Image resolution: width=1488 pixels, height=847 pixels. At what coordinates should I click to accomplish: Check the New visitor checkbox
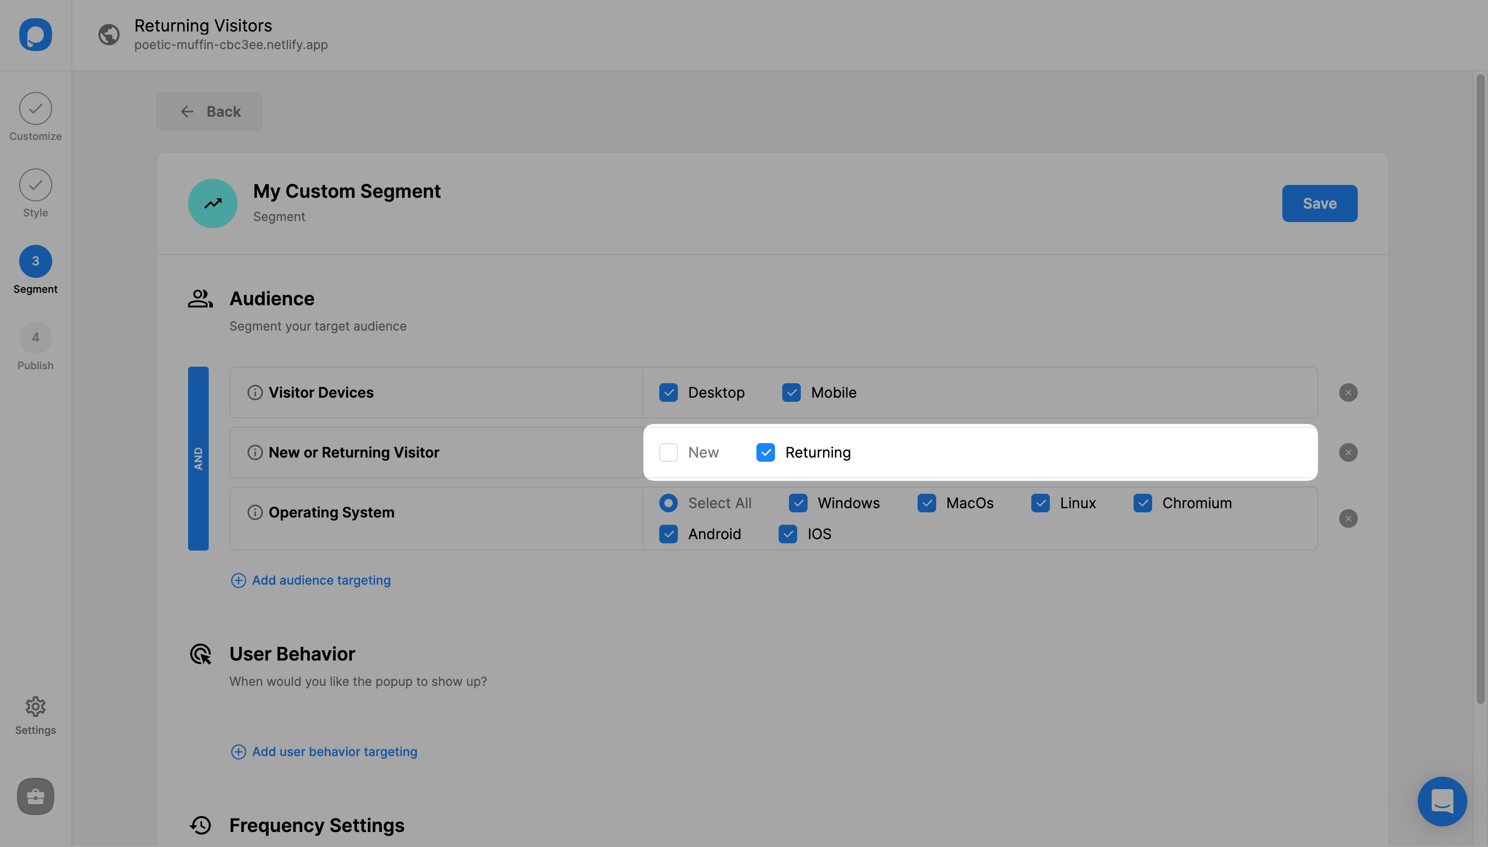[x=668, y=452]
